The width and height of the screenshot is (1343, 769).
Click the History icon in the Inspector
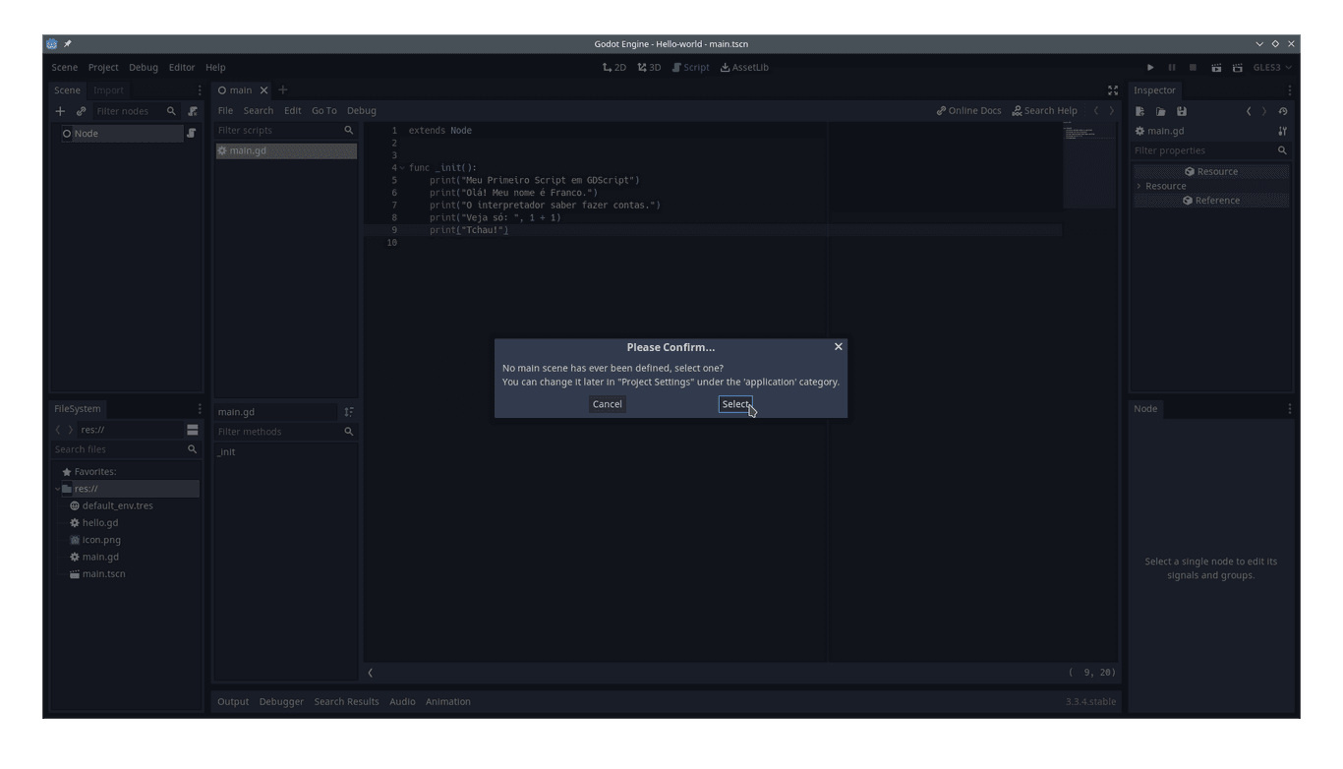coord(1281,110)
